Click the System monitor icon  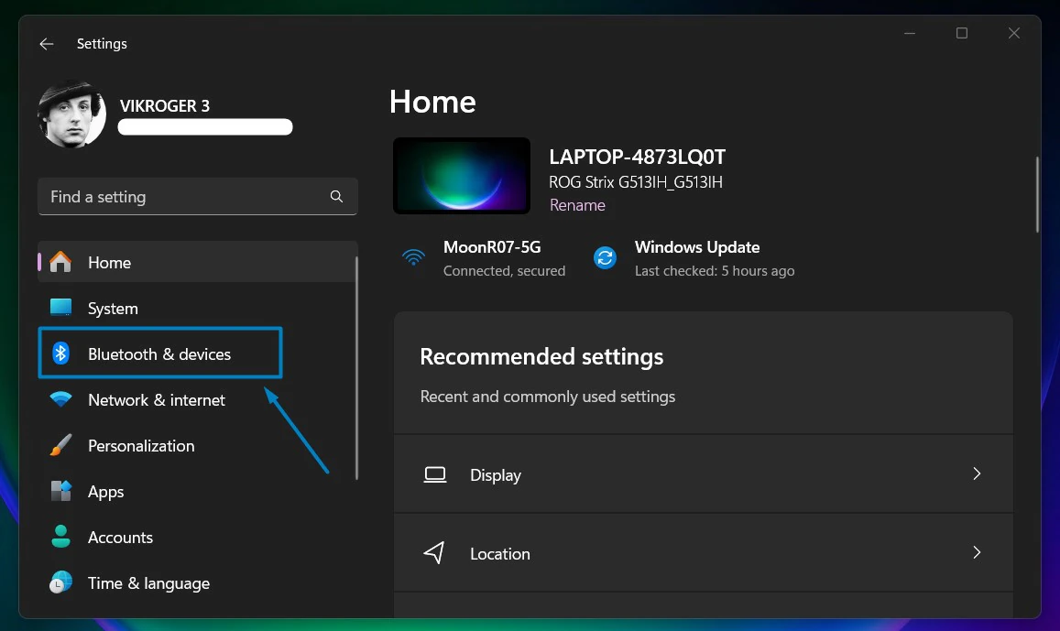60,308
